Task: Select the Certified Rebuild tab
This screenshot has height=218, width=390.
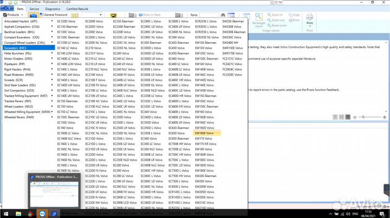Action: pyautogui.click(x=78, y=9)
